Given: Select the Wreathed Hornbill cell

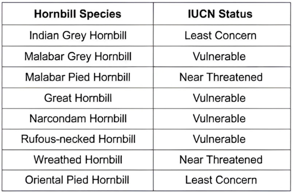Looking at the screenshot, I should pyautogui.click(x=78, y=160).
